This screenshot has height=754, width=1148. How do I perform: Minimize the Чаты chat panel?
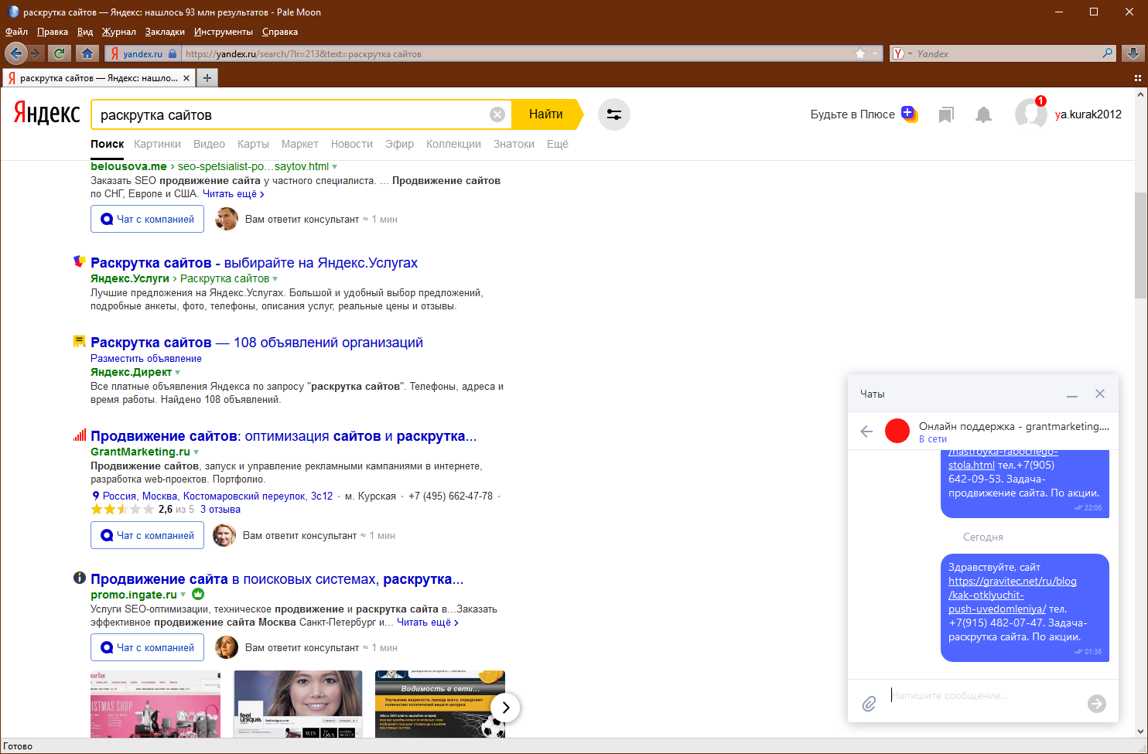(1072, 394)
